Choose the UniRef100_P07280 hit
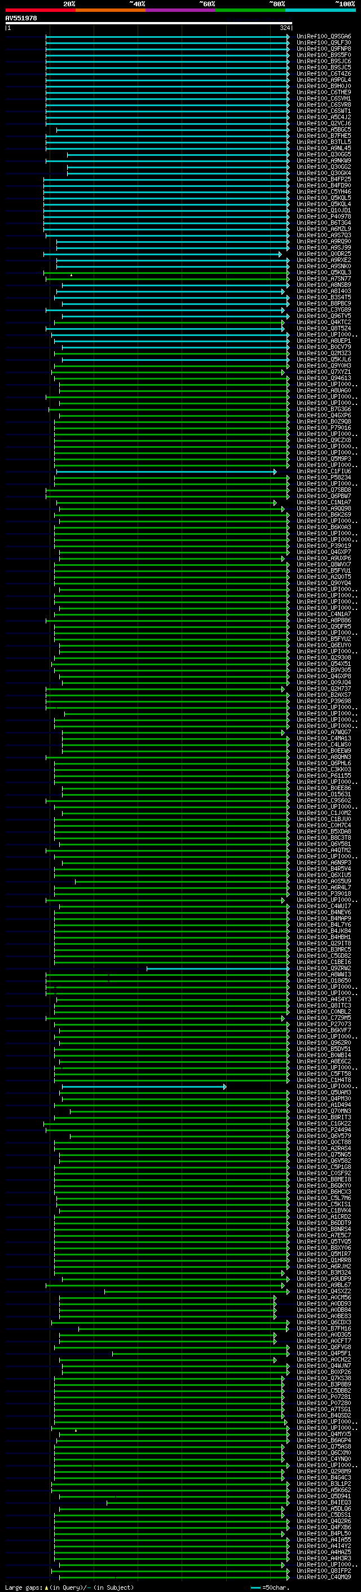 click(x=324, y=1403)
